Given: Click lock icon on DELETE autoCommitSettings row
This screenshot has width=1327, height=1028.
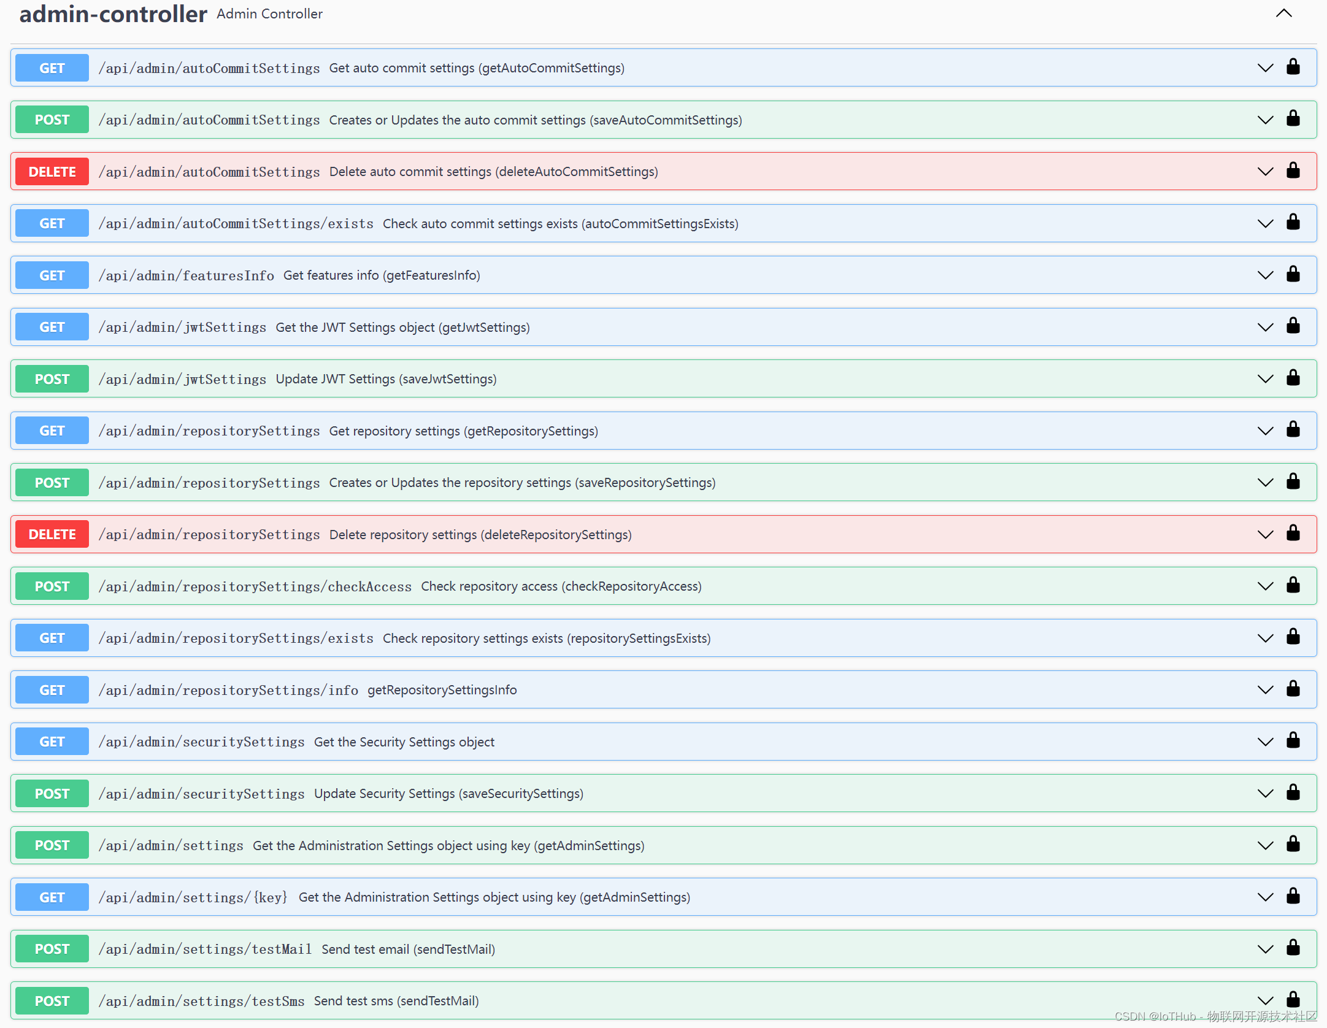Looking at the screenshot, I should 1293,171.
